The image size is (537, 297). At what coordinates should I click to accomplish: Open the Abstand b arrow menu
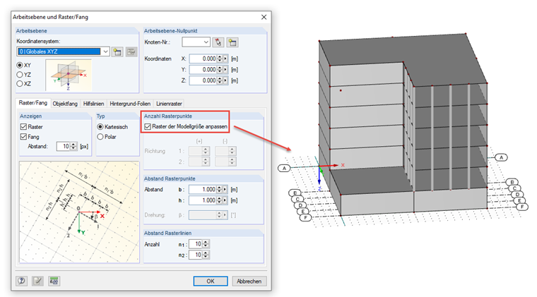[x=225, y=189]
